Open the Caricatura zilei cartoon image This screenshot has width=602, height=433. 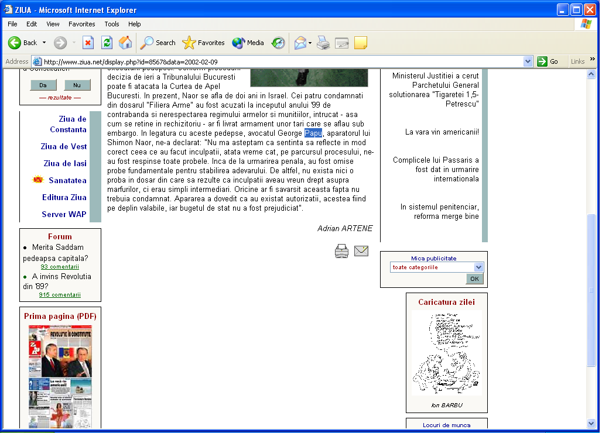pyautogui.click(x=446, y=353)
